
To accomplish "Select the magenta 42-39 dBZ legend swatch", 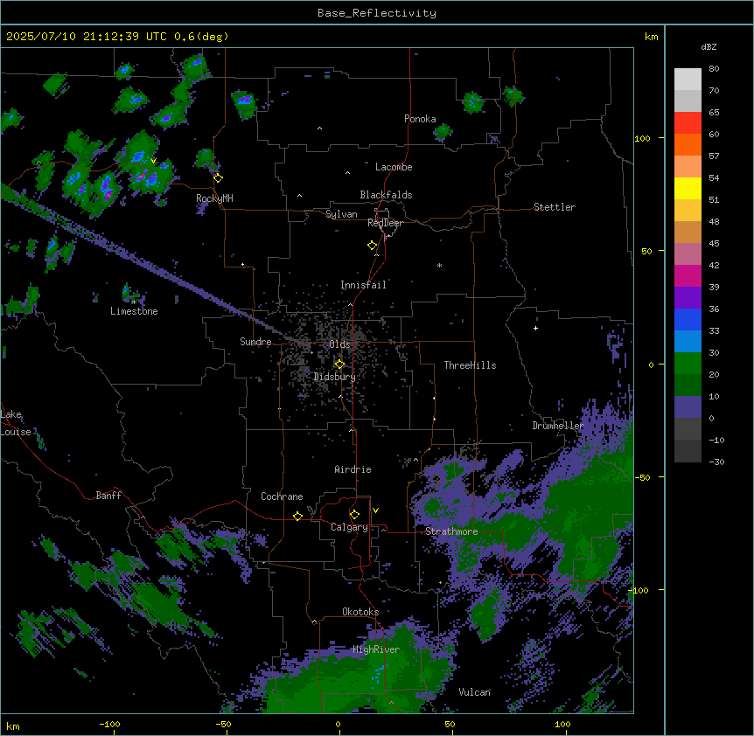I will pyautogui.click(x=688, y=275).
